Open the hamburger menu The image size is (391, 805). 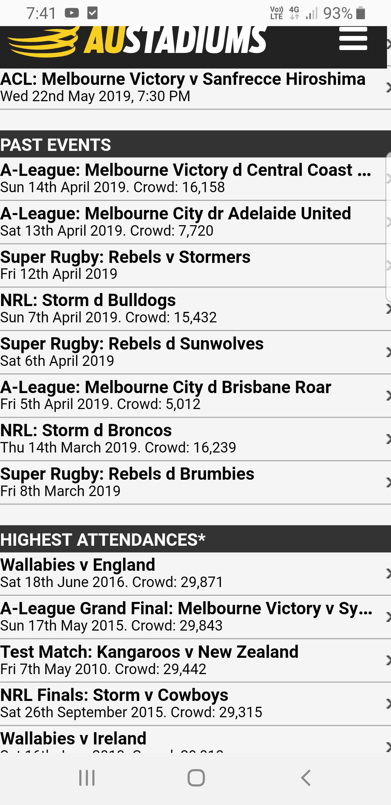pyautogui.click(x=353, y=38)
